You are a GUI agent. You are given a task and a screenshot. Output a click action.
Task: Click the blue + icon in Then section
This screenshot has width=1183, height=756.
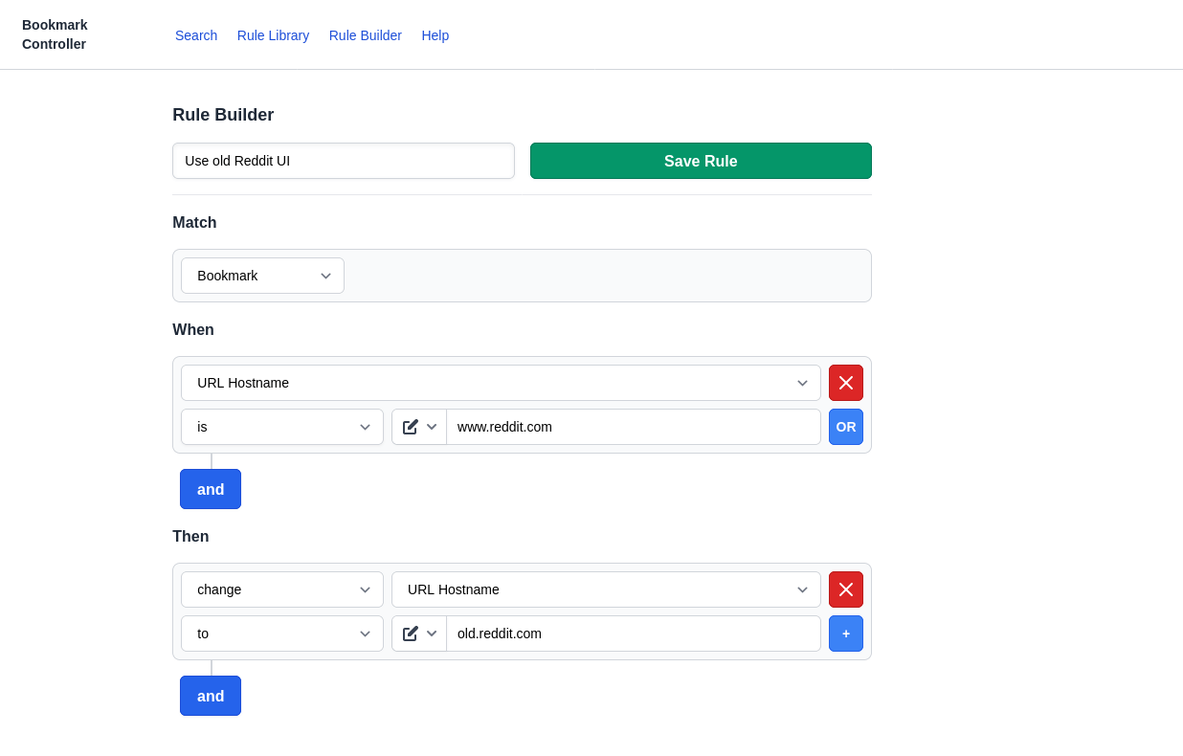846,634
